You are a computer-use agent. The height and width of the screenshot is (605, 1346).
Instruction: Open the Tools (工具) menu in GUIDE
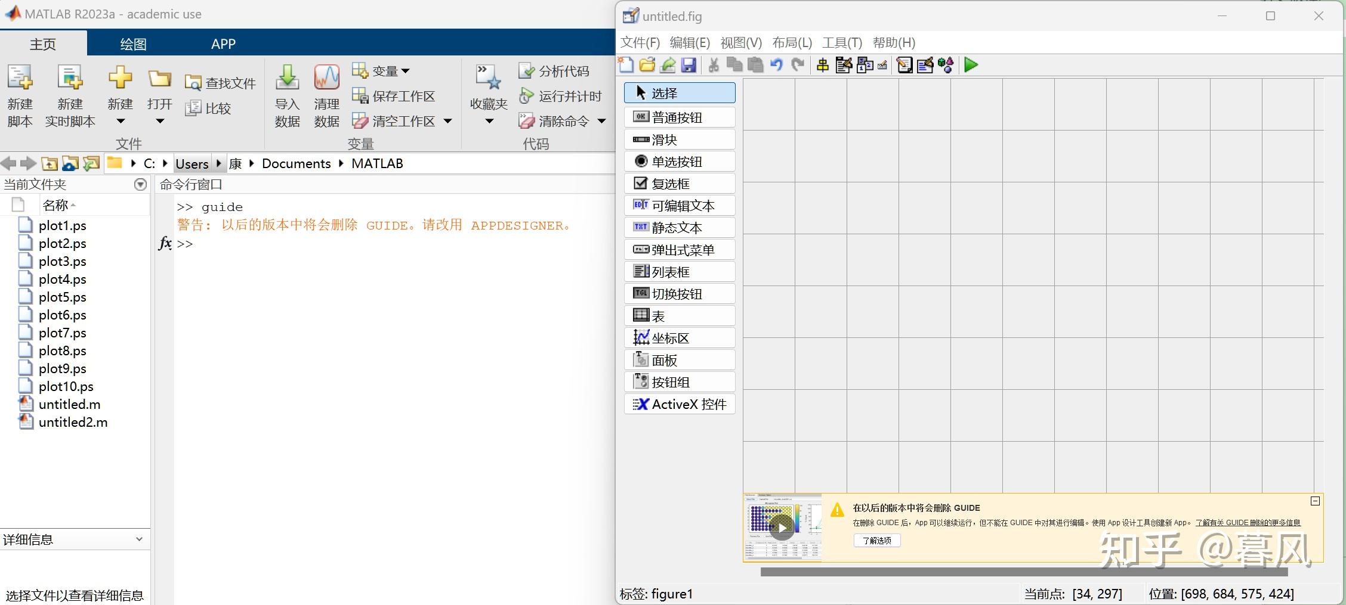842,42
